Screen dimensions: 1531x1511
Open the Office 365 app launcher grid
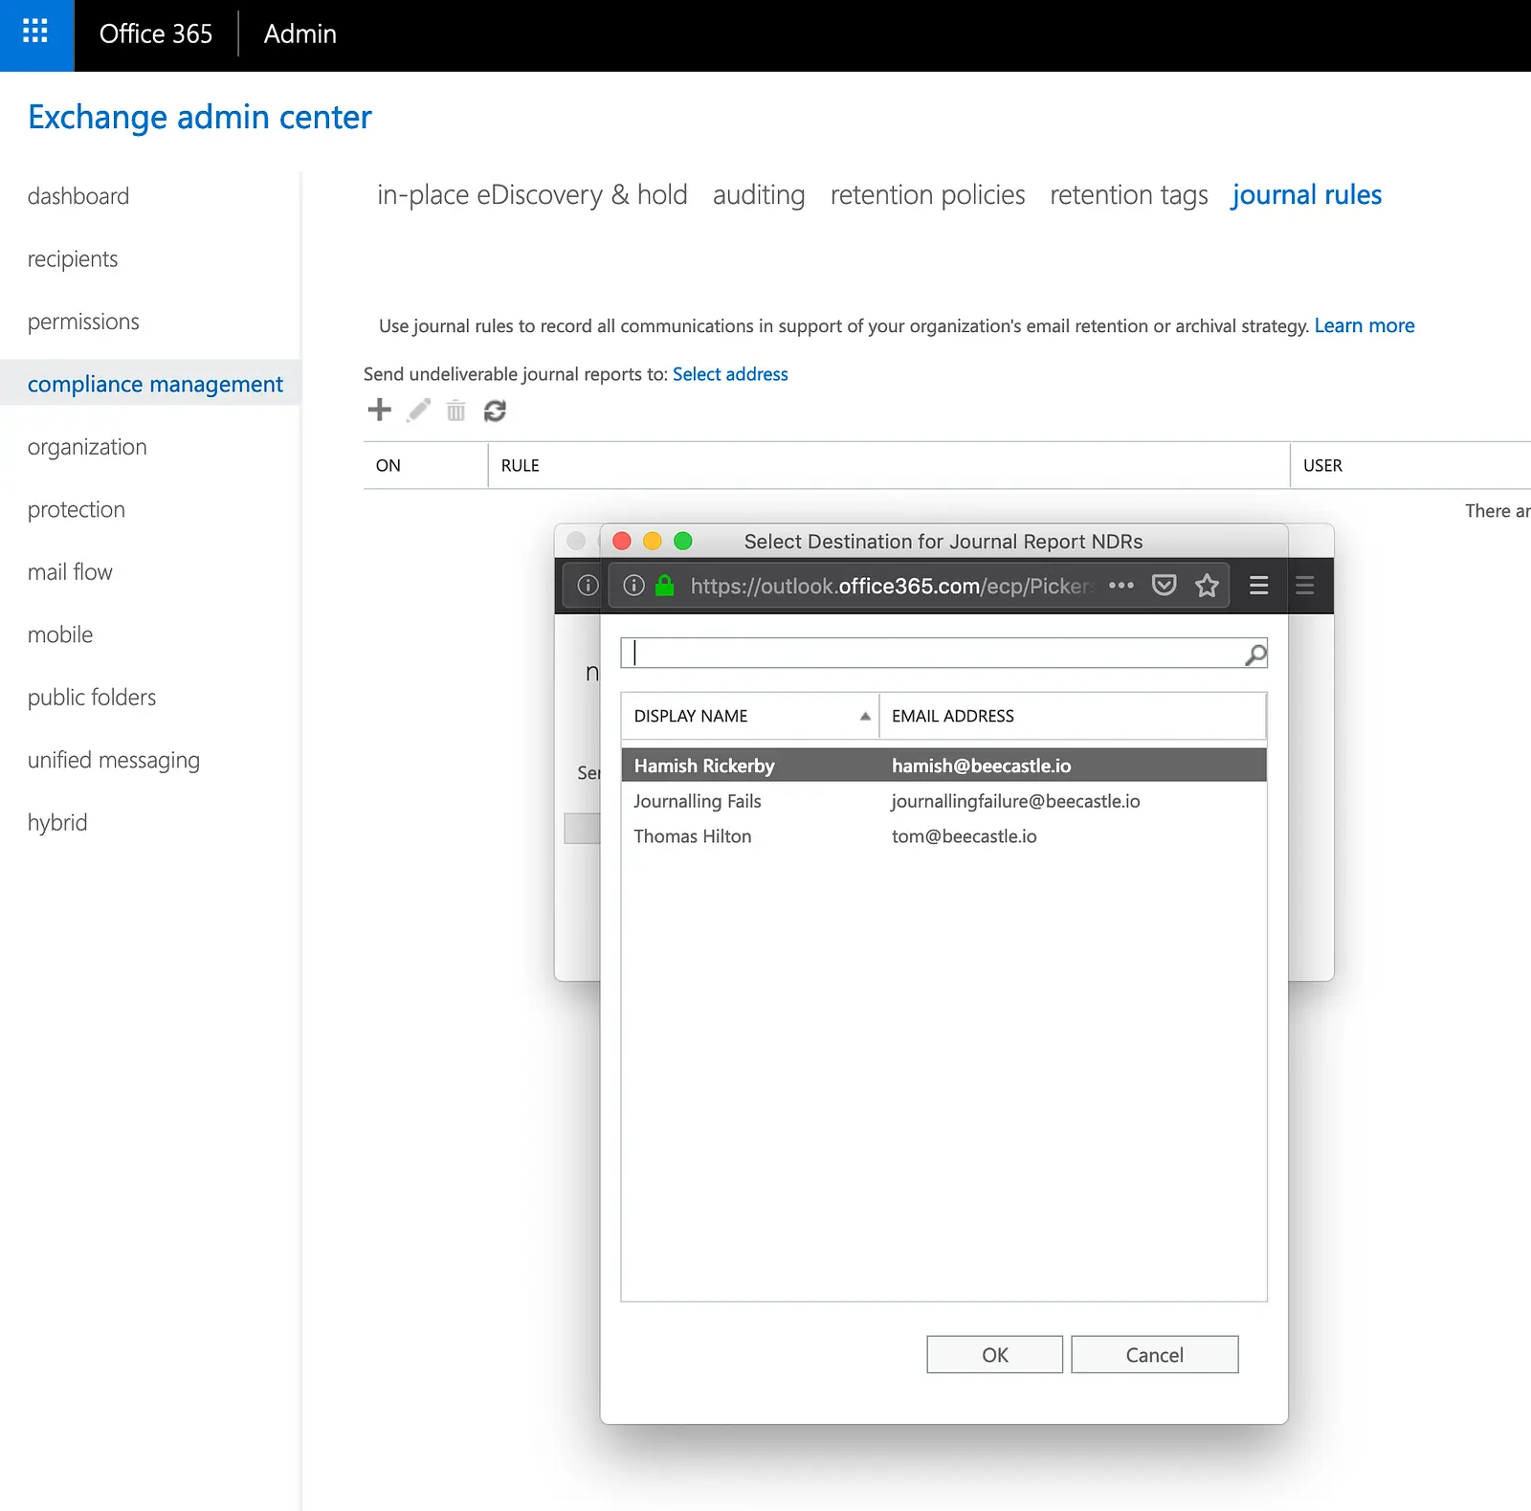[x=35, y=33]
